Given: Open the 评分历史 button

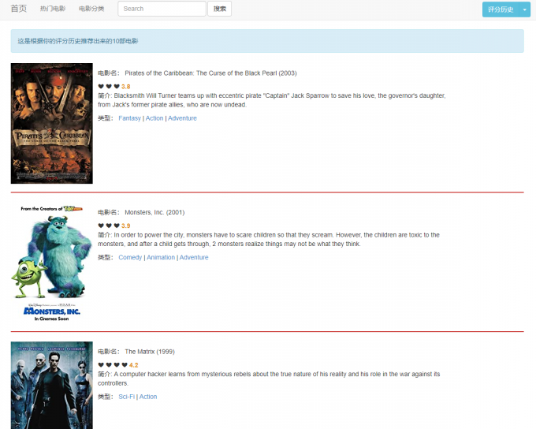Looking at the screenshot, I should pos(501,9).
